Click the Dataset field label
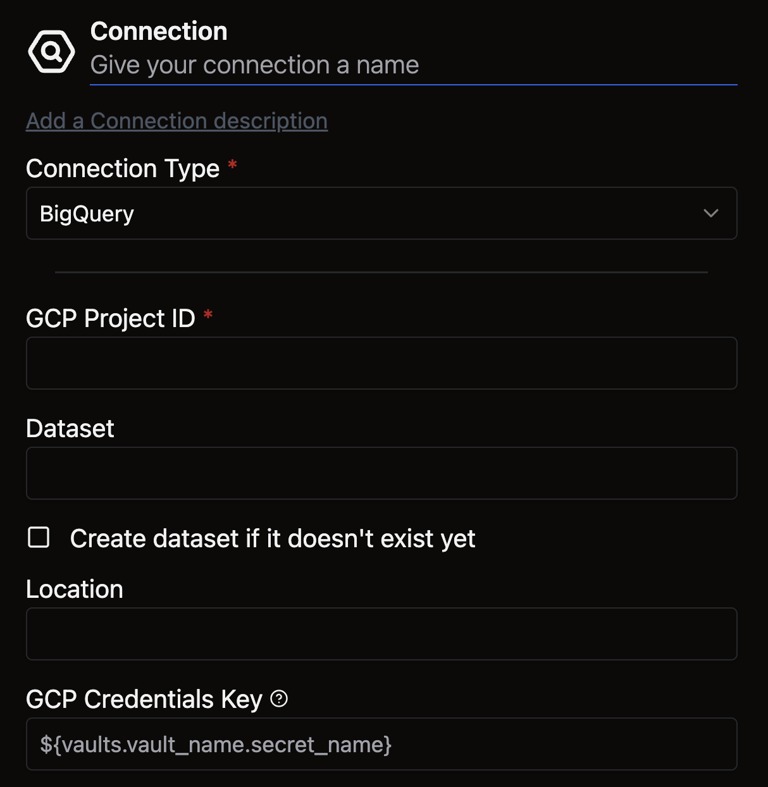 tap(70, 429)
